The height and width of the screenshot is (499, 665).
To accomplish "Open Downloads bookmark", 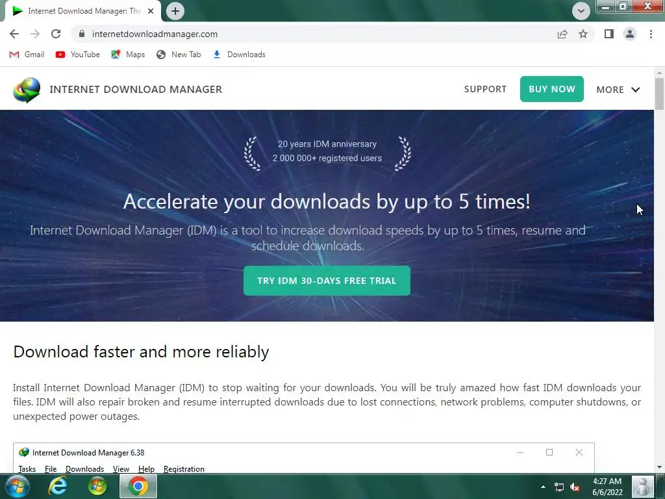I will pos(239,55).
